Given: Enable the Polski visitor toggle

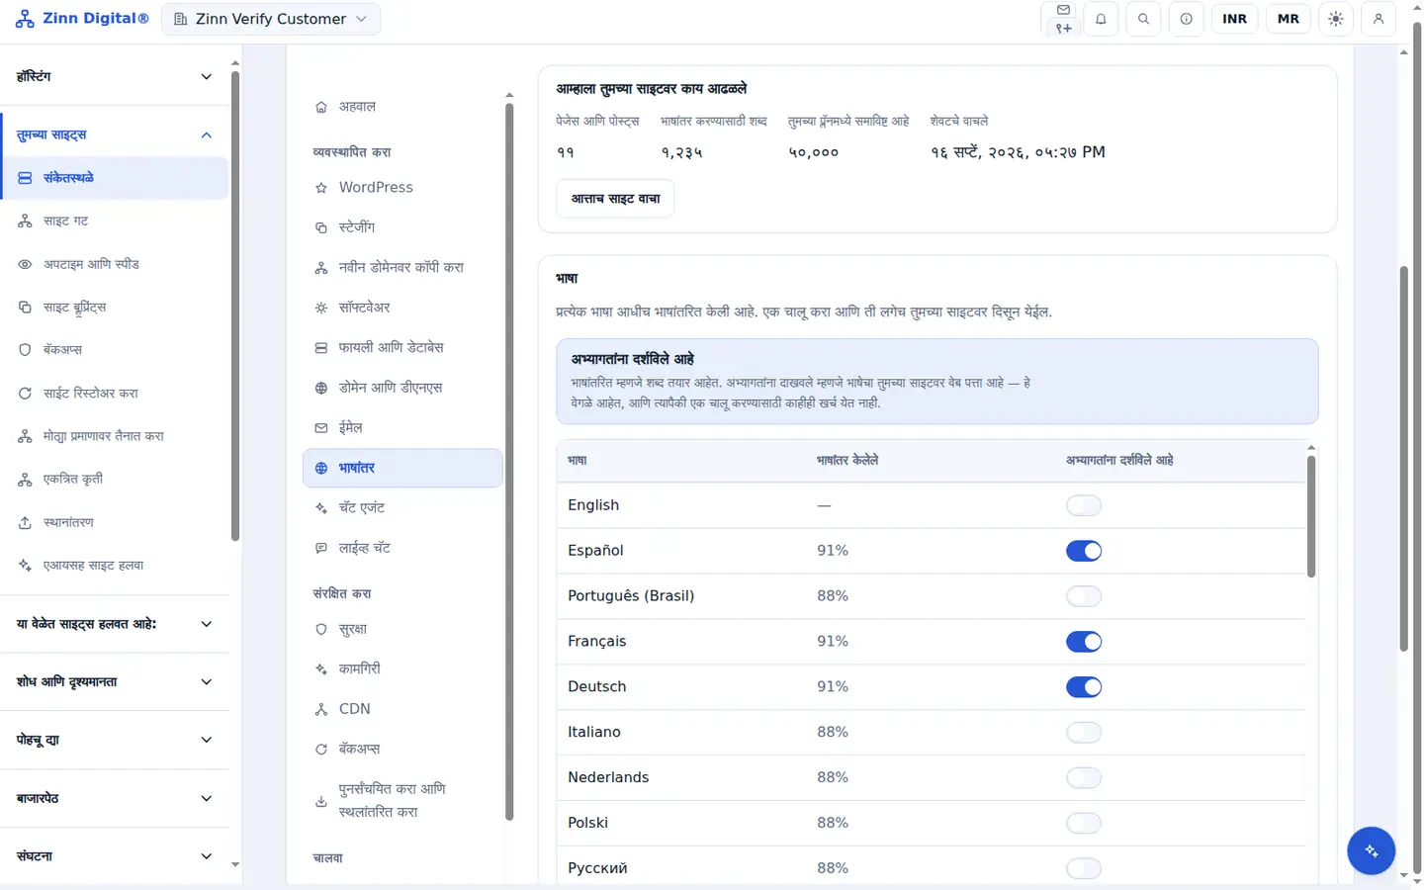Looking at the screenshot, I should [x=1084, y=824].
